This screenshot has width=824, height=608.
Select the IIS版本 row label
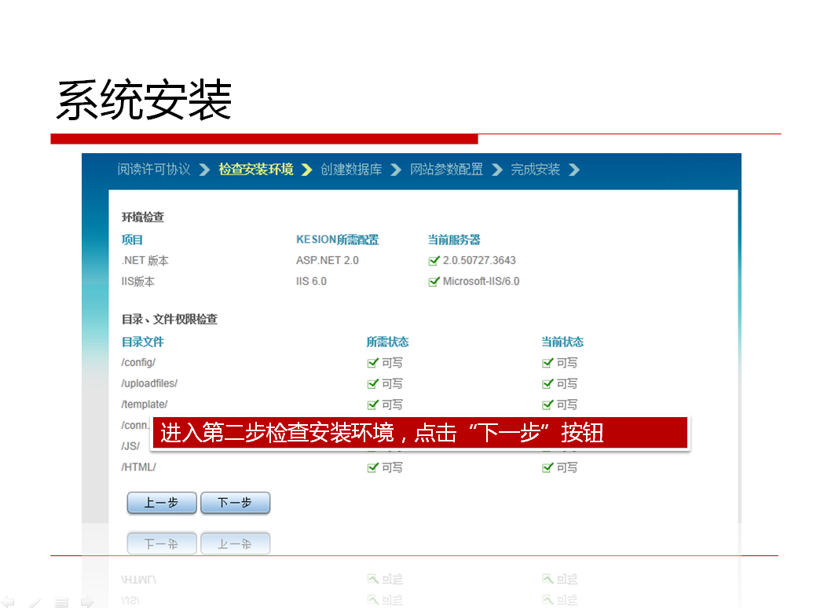pos(137,282)
